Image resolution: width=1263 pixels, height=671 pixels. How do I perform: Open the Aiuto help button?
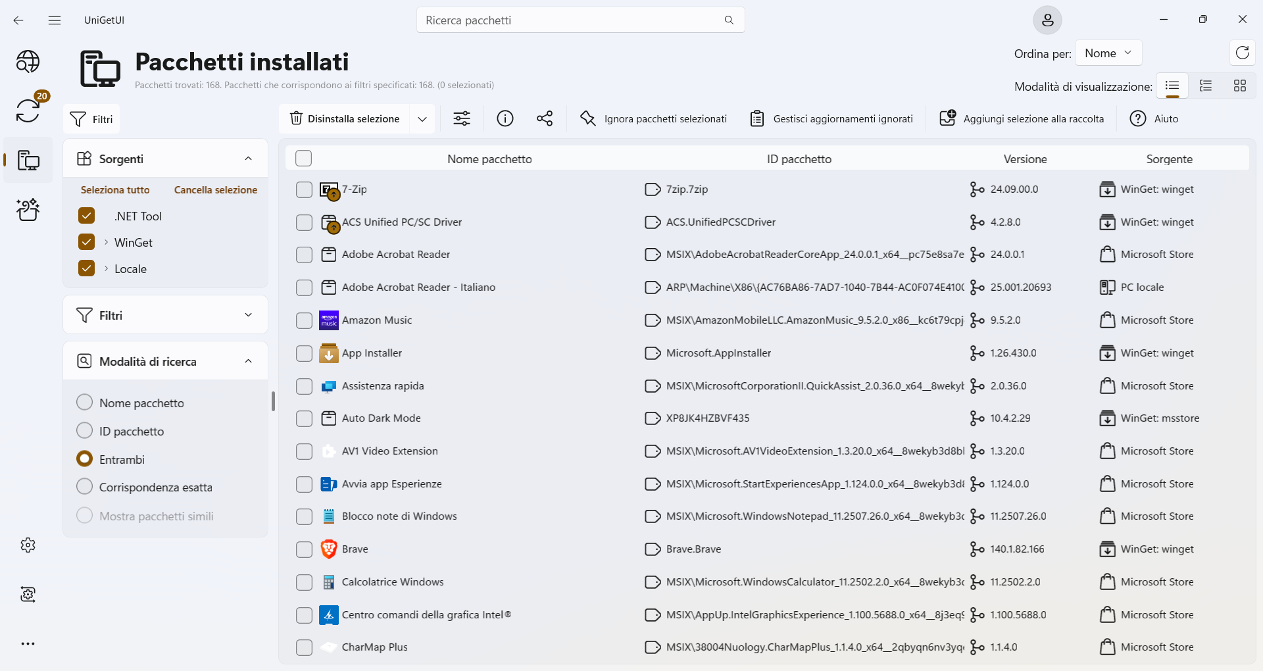pyautogui.click(x=1154, y=119)
